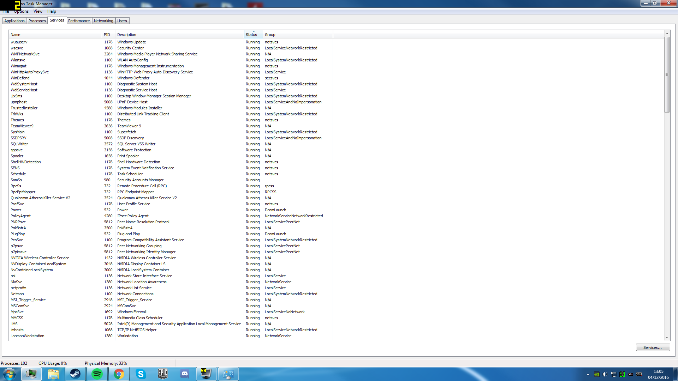Image resolution: width=678 pixels, height=381 pixels.
Task: Click the vertical scrollbar thumb
Action: (x=667, y=74)
